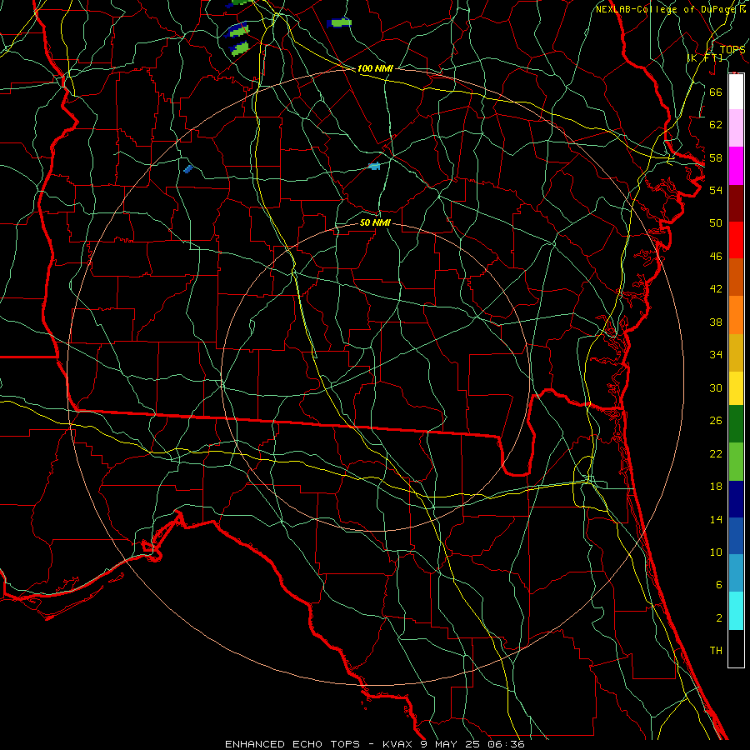Image resolution: width=750 pixels, height=750 pixels.
Task: Pick the cyan legend band
Action: pyautogui.click(x=736, y=610)
